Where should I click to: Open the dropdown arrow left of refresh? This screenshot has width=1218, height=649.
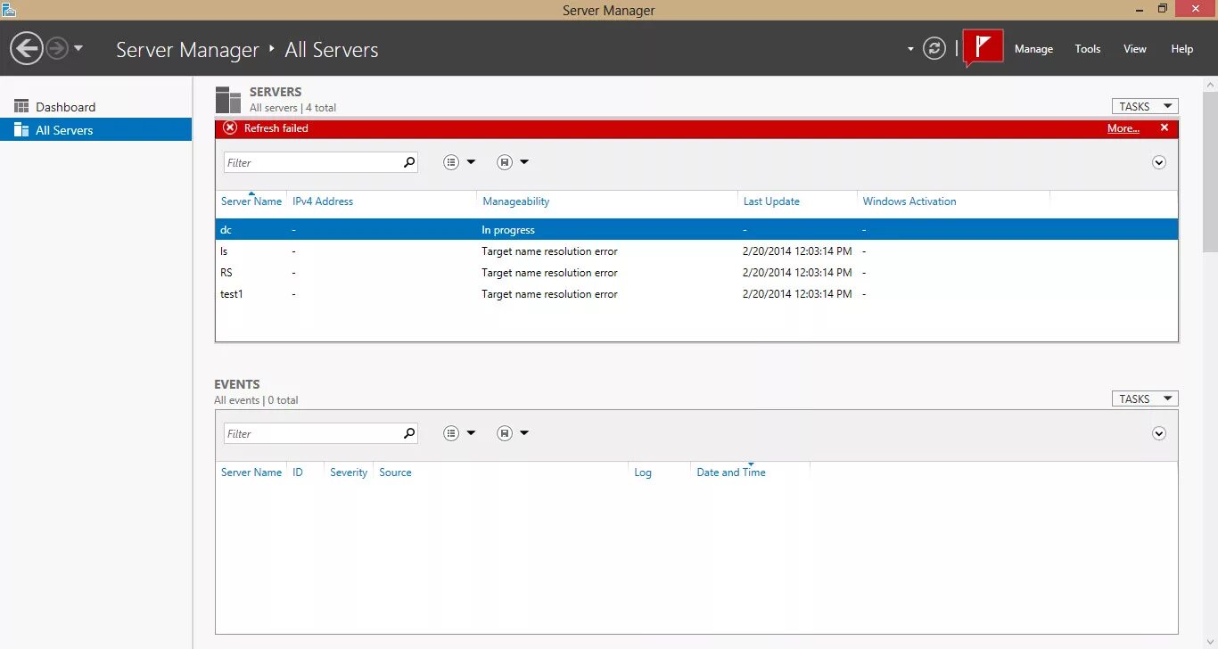pyautogui.click(x=910, y=49)
